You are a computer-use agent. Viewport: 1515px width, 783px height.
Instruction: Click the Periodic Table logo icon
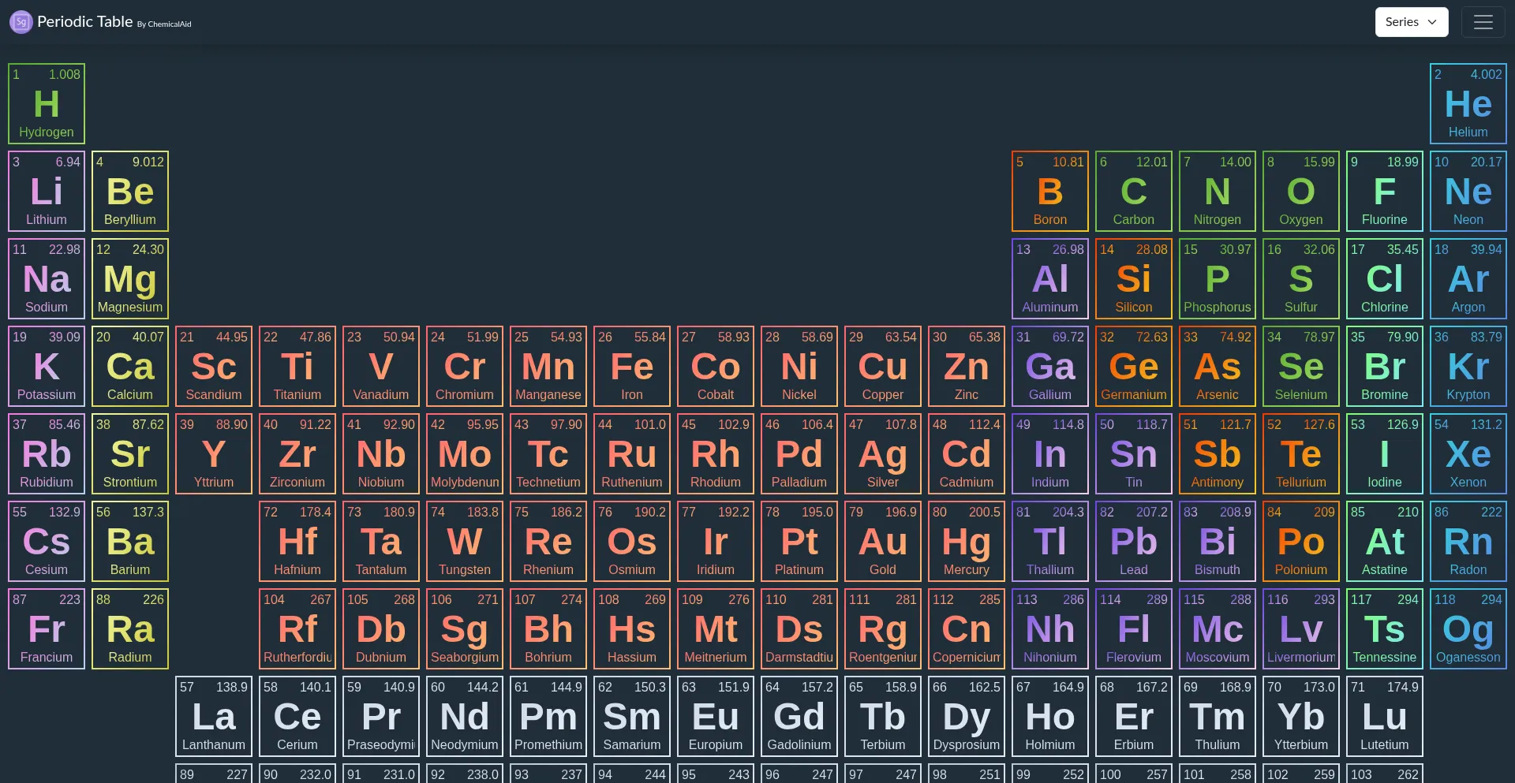pyautogui.click(x=21, y=22)
